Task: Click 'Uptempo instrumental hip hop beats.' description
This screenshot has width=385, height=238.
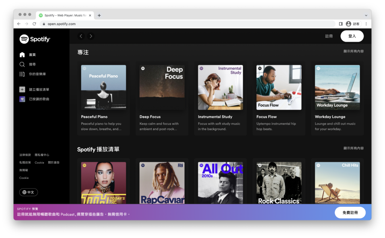Action: [276, 127]
